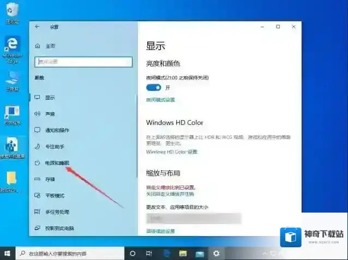Viewport: 348px width, 260px height.
Task: Turn off the 夜间模式 night light toggle
Action: (153, 87)
